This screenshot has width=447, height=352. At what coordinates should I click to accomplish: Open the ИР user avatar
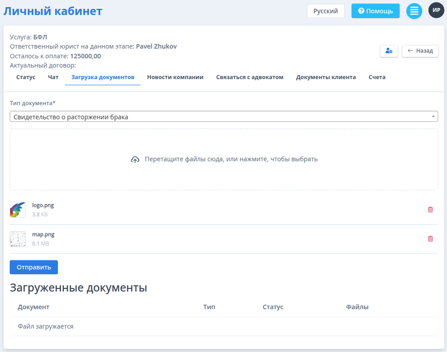[436, 10]
